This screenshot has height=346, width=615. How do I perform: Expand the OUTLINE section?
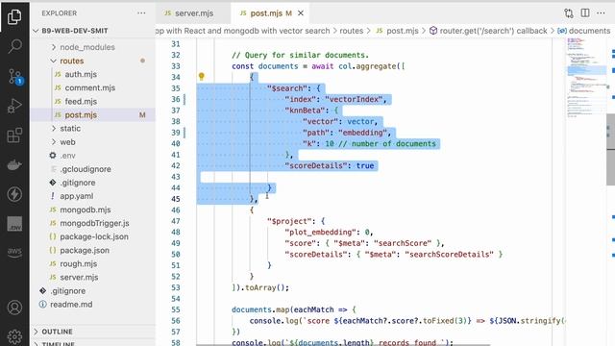click(57, 332)
